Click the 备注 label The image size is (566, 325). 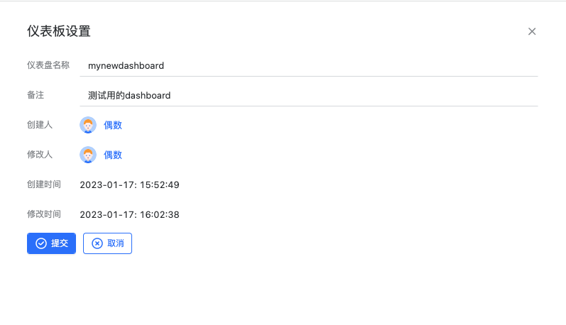(36, 95)
